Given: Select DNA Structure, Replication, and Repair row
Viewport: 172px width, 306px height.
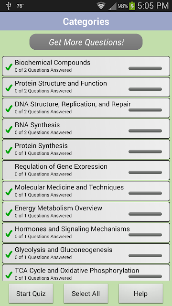Looking at the screenshot, I should [x=86, y=108].
